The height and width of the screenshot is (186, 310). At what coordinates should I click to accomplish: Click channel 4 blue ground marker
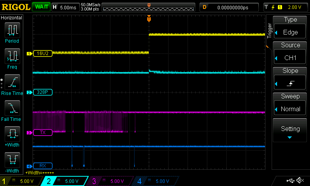point(29,166)
